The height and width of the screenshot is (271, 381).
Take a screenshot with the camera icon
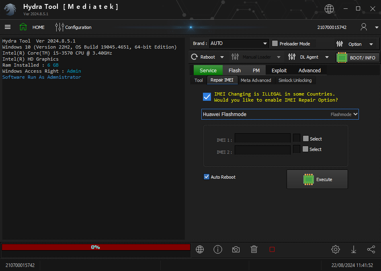(236, 249)
